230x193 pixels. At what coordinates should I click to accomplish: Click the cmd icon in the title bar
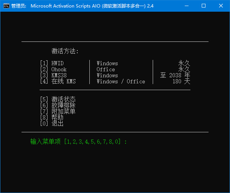pos(6,6)
